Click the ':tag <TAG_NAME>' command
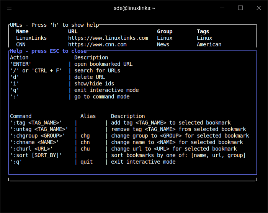 (x=36, y=123)
